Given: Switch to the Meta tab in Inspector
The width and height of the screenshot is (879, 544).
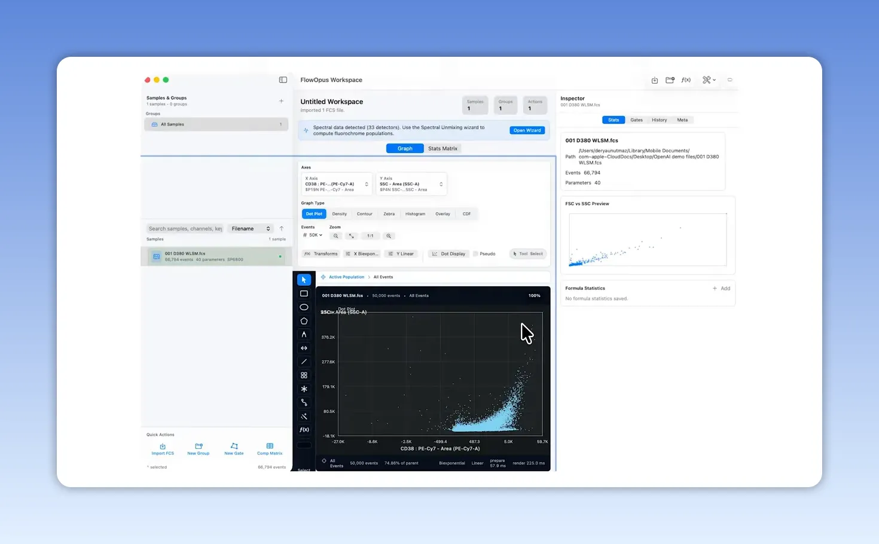Looking at the screenshot, I should click(x=682, y=120).
